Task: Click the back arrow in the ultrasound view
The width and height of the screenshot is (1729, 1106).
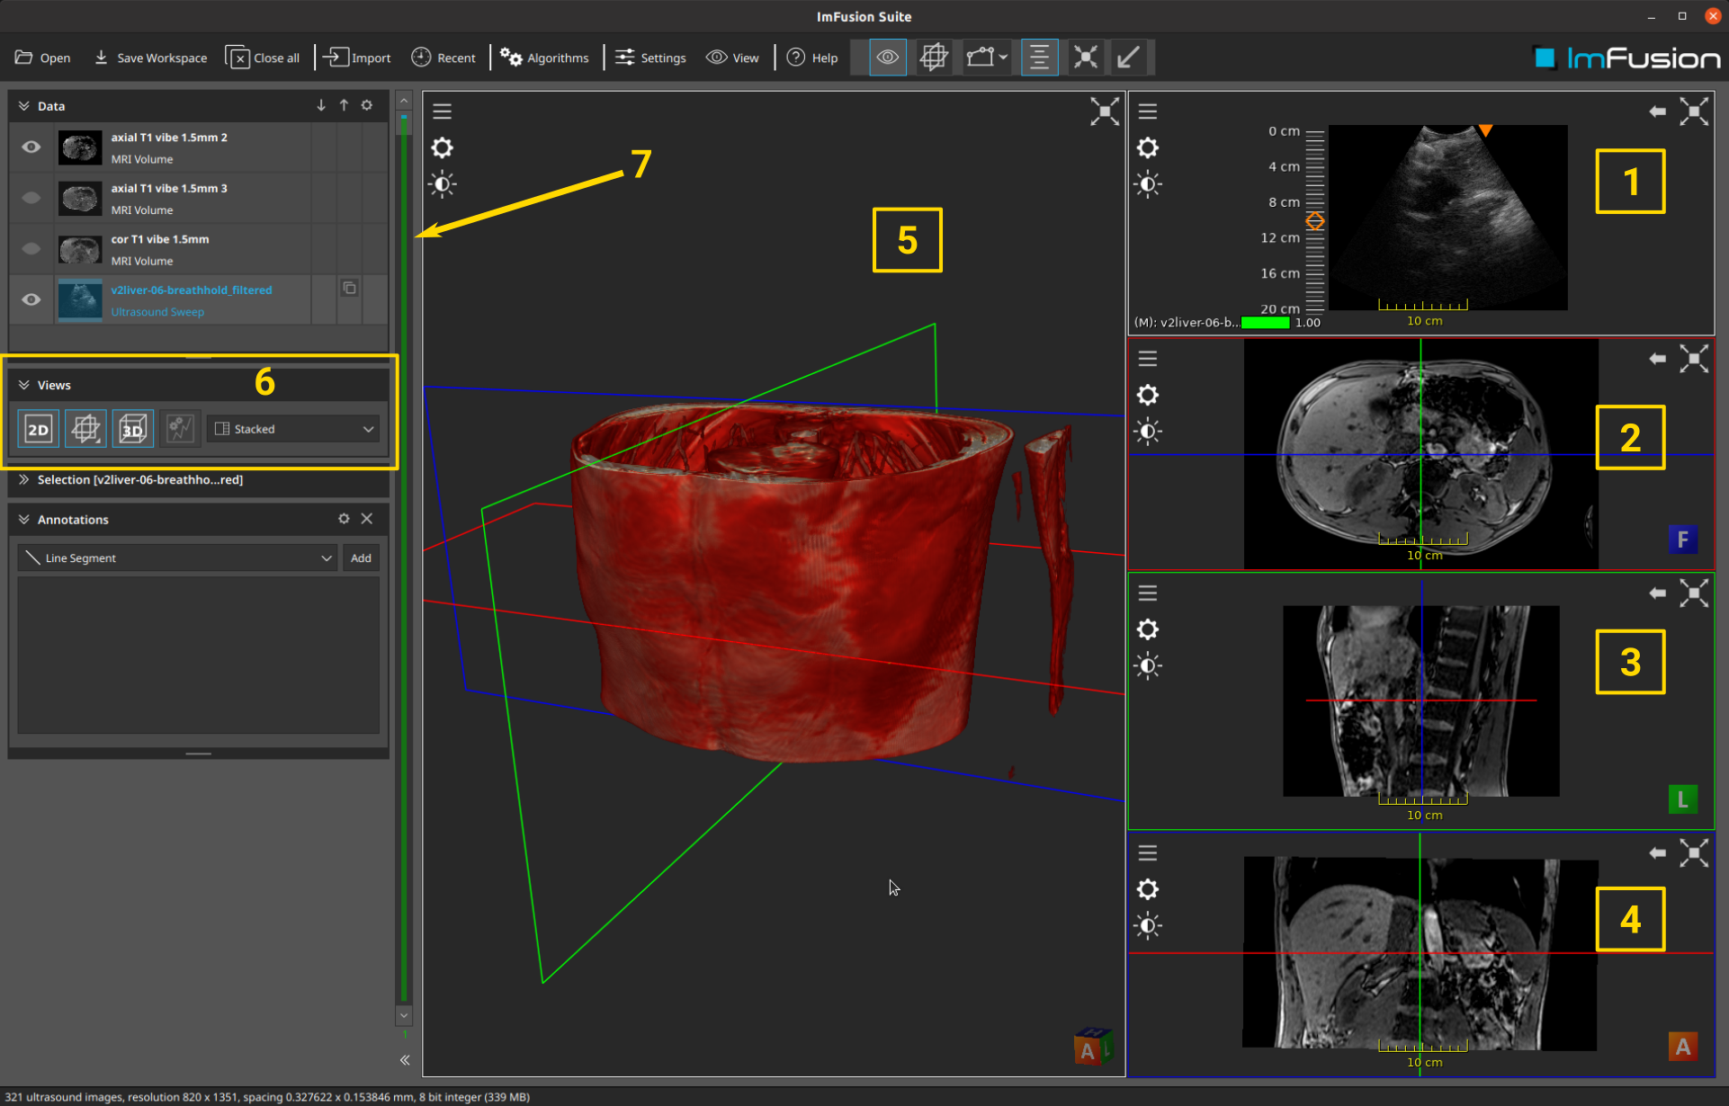Action: (x=1657, y=111)
